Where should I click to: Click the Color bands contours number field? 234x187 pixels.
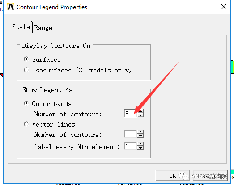coord(131,113)
